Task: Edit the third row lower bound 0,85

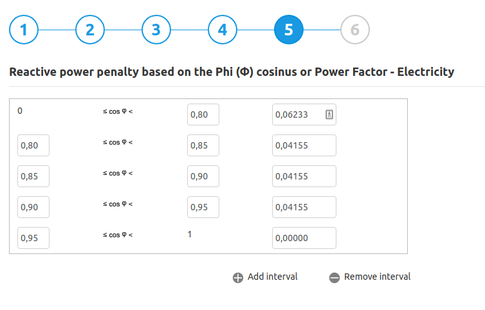Action: (x=33, y=176)
